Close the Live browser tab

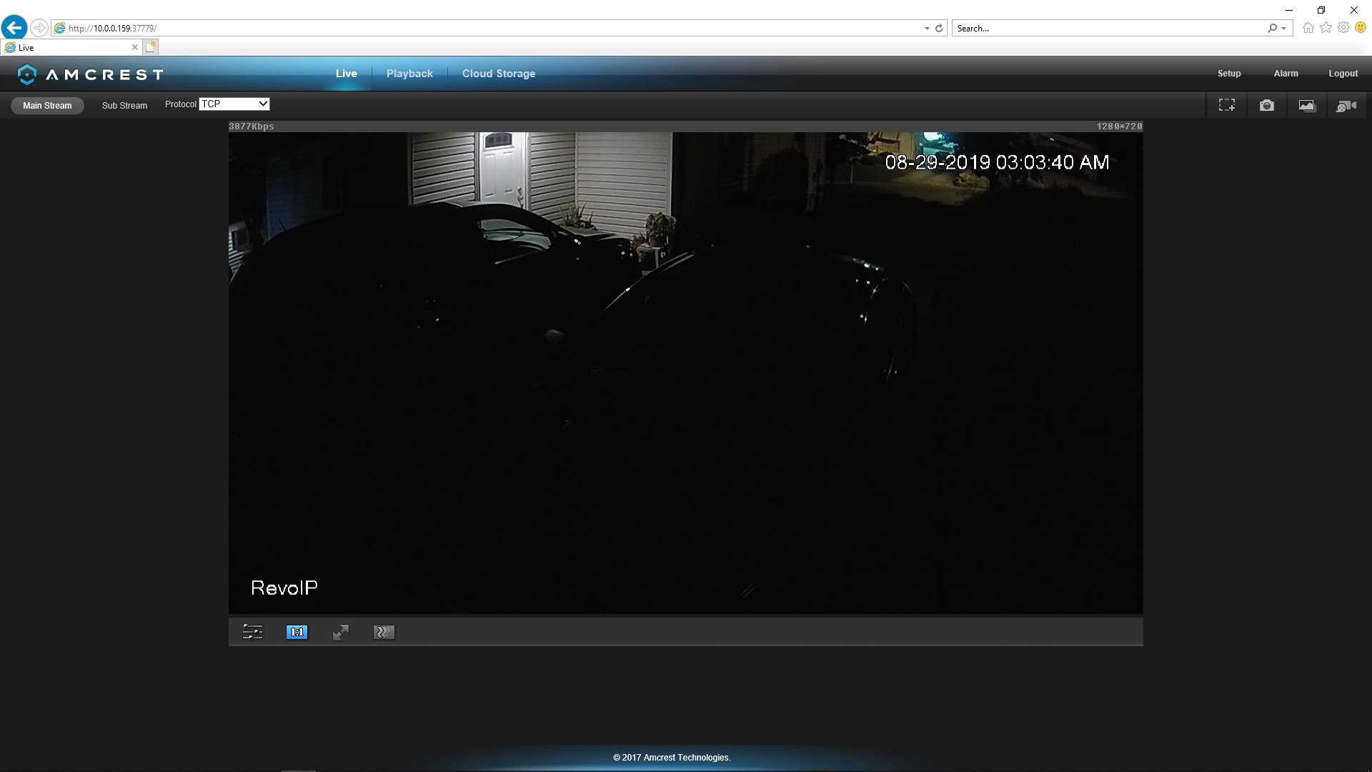tap(135, 47)
